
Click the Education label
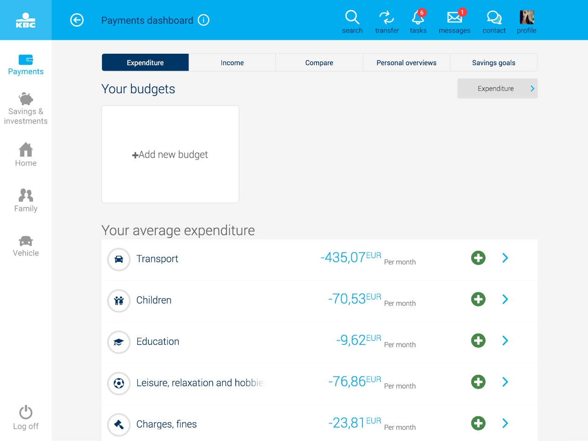(158, 341)
